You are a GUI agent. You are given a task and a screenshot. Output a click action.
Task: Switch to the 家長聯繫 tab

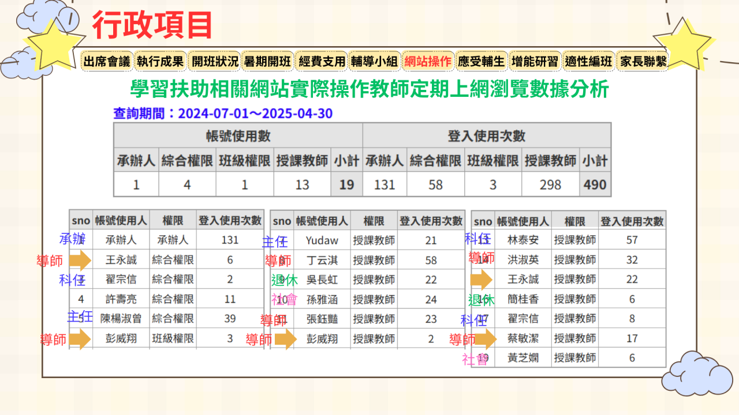pyautogui.click(x=643, y=61)
